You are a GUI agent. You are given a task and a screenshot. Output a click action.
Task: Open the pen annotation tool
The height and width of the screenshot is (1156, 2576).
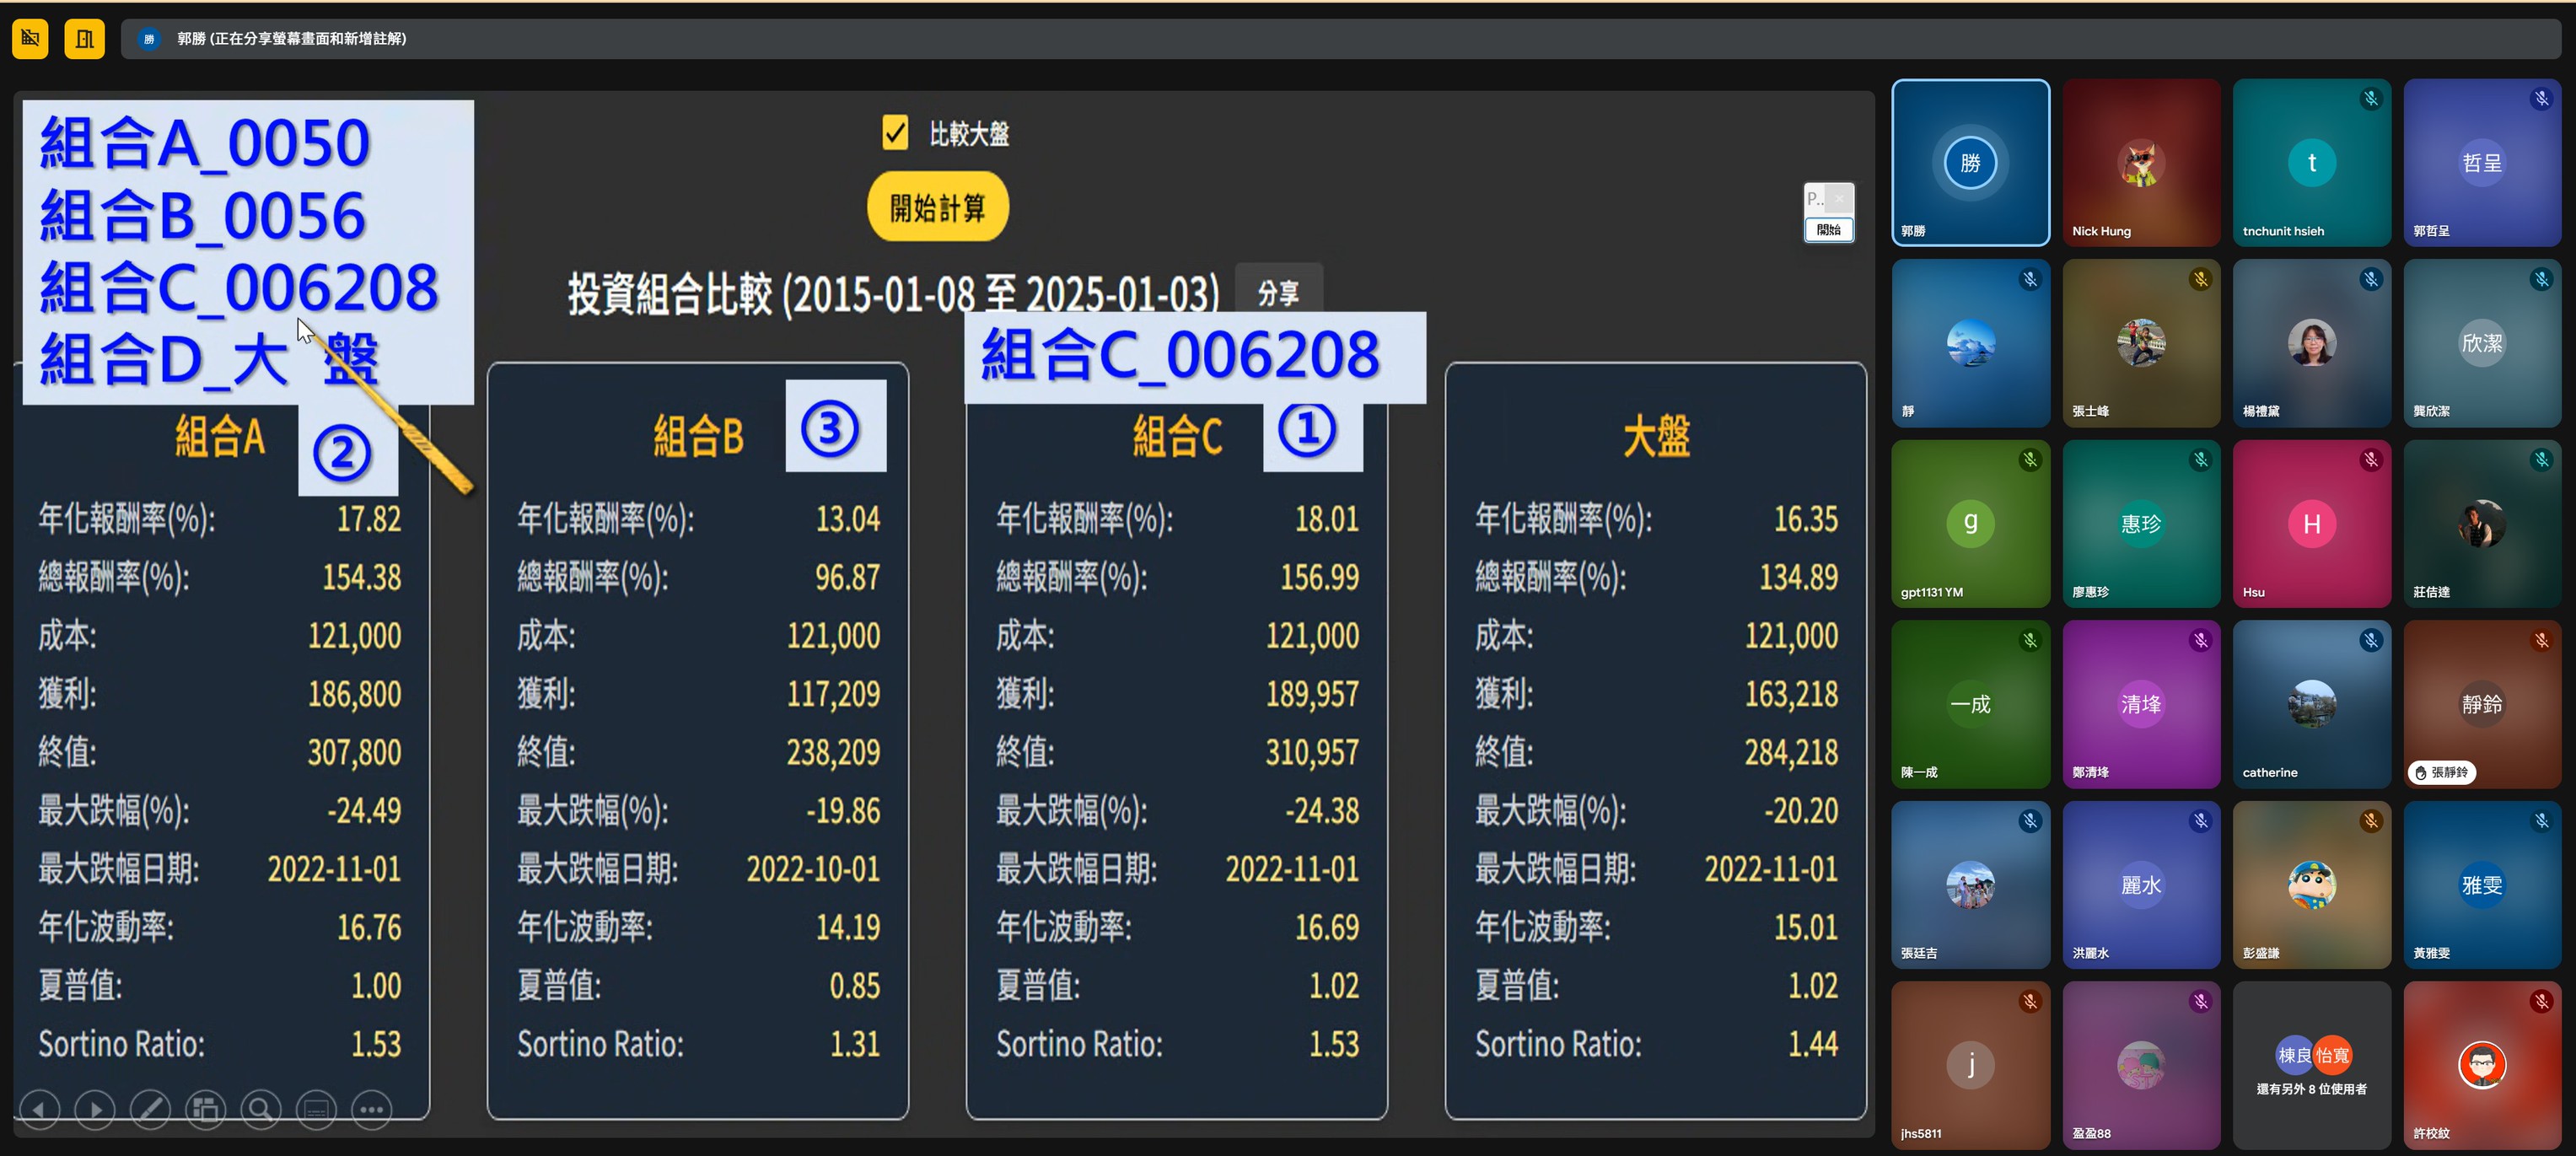click(150, 1109)
